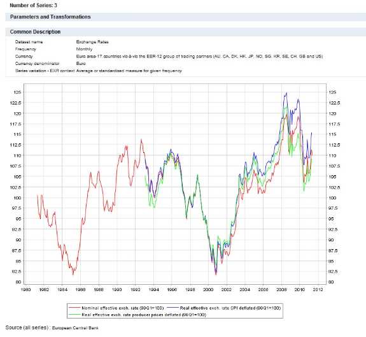
Task: Click the producer prices deflated legend label
Action: tap(144, 315)
